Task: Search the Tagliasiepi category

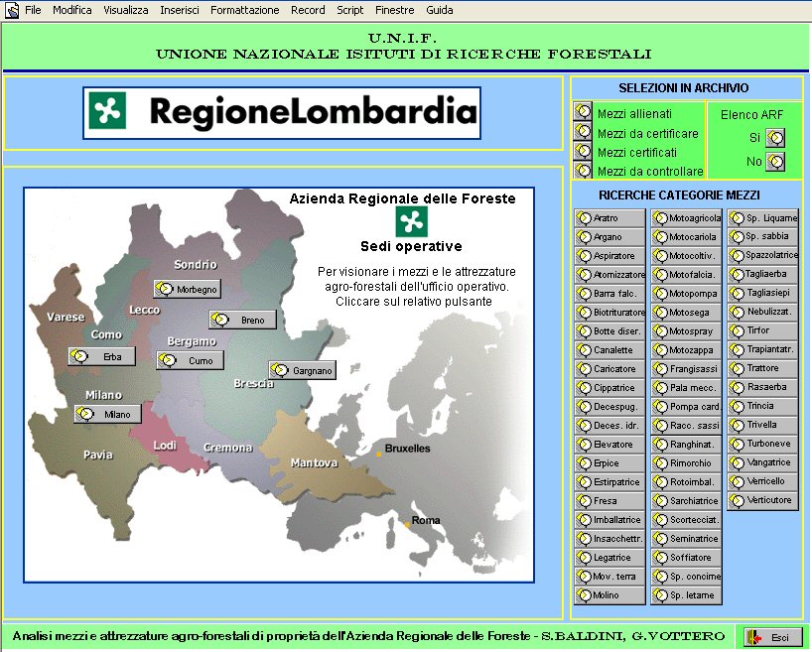Action: (x=763, y=293)
